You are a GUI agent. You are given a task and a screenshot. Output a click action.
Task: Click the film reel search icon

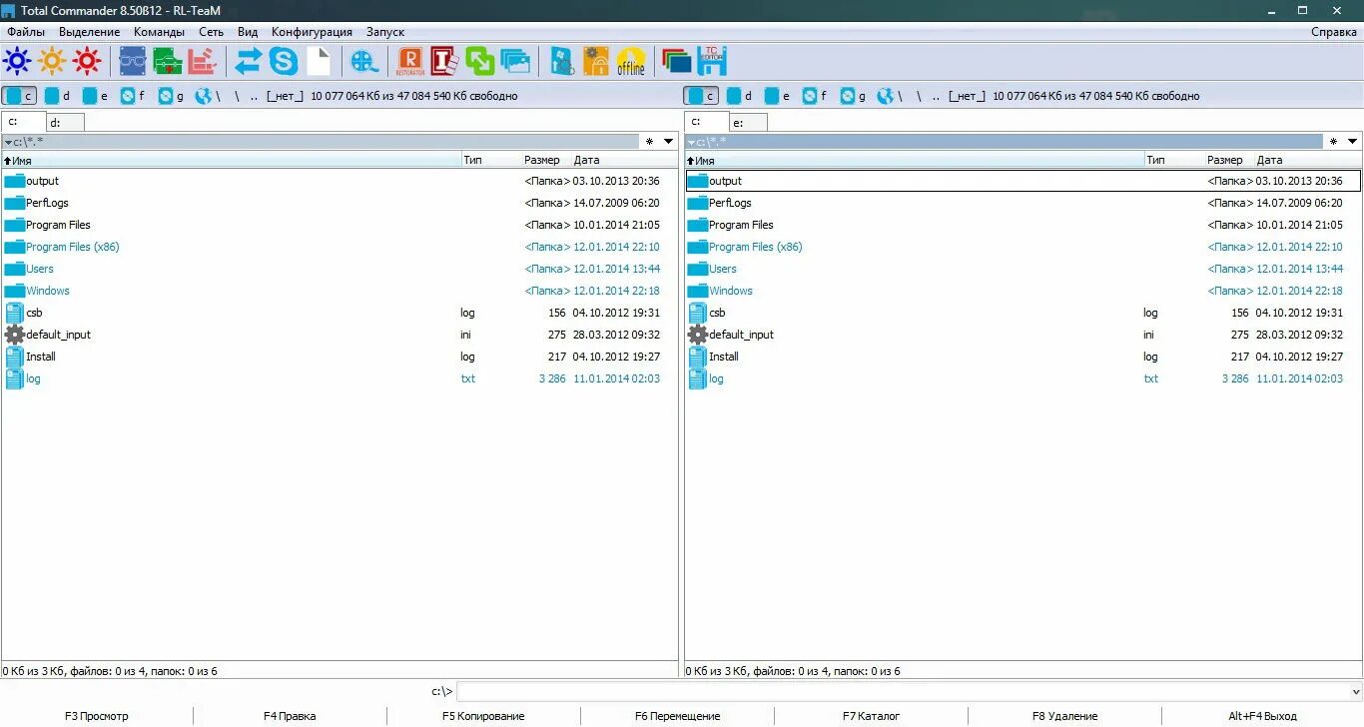364,62
